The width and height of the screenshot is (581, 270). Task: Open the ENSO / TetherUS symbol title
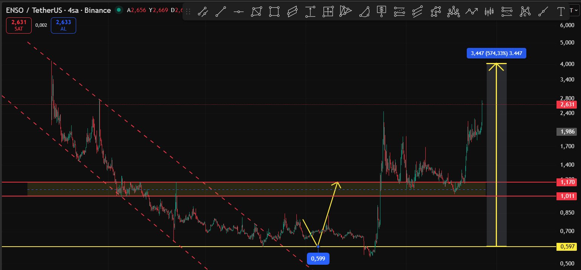pos(58,10)
